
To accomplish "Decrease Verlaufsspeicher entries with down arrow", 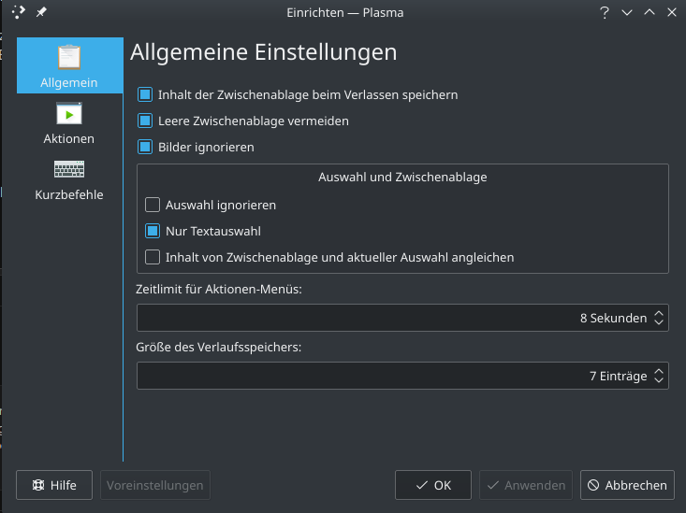I will (x=659, y=380).
